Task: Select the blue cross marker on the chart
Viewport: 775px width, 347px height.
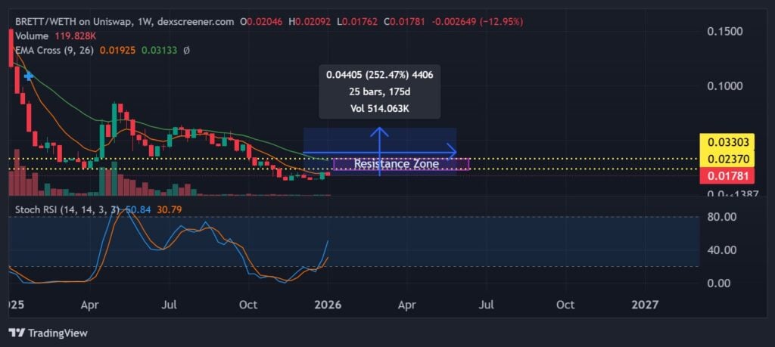Action: click(x=29, y=76)
